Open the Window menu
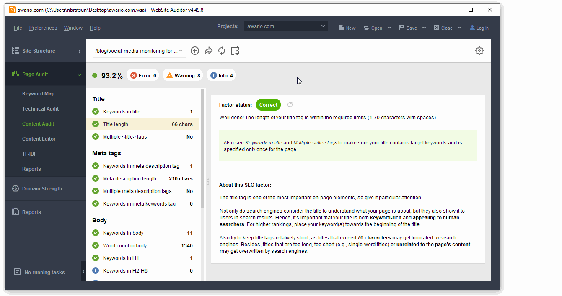Screen dimensions: 562x296 tap(73, 28)
